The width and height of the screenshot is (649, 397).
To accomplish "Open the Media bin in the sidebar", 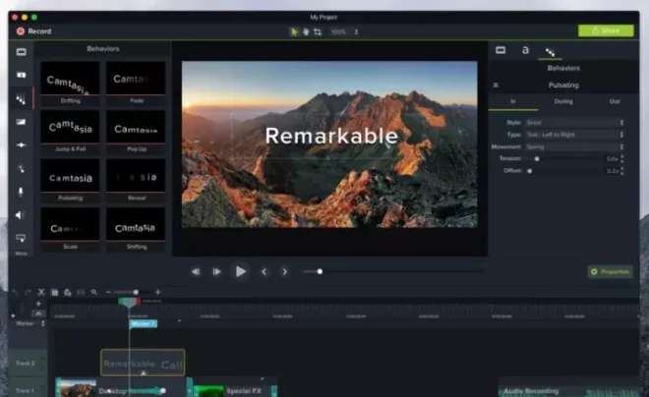I will click(x=21, y=52).
